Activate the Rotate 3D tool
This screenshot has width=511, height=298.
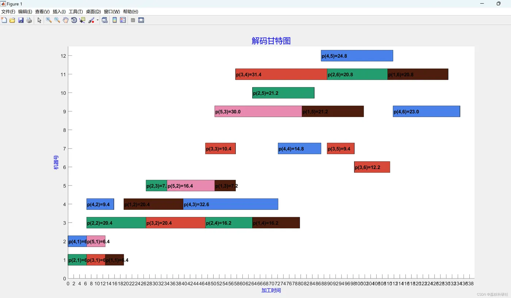pos(74,20)
